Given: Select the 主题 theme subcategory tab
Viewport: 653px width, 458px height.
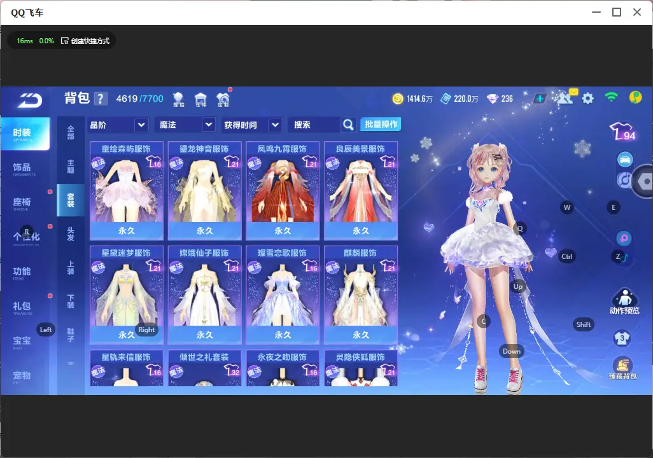Looking at the screenshot, I should click(x=71, y=166).
